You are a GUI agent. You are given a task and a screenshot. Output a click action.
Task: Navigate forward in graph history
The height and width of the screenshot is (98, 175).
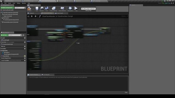tap(36, 16)
